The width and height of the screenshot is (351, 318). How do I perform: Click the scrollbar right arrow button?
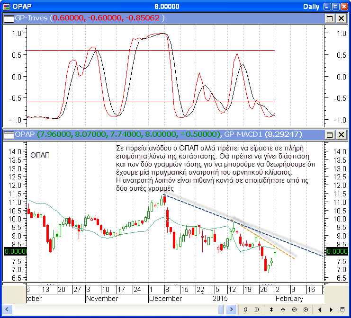click(x=231, y=309)
